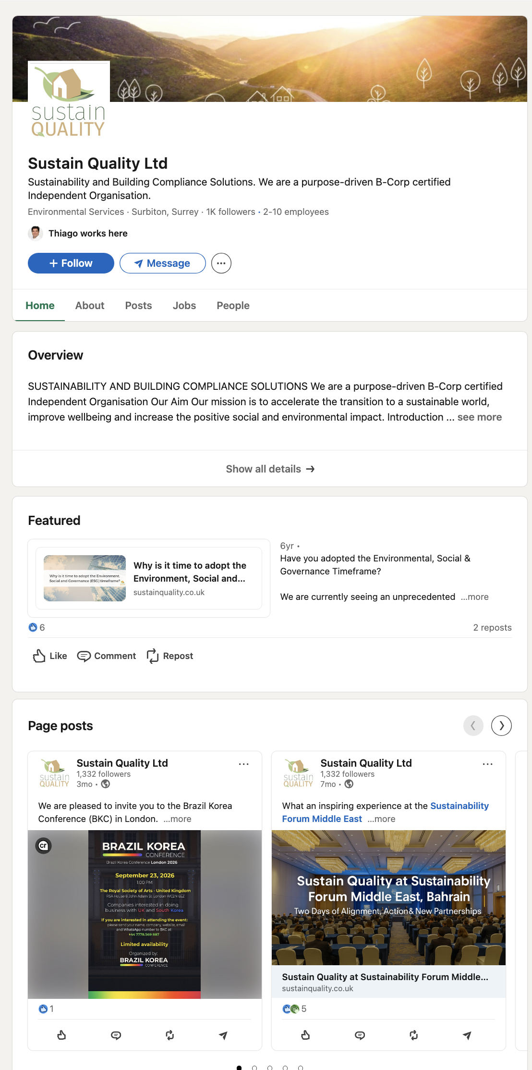
Task: Show all details in the Overview section
Action: [270, 469]
